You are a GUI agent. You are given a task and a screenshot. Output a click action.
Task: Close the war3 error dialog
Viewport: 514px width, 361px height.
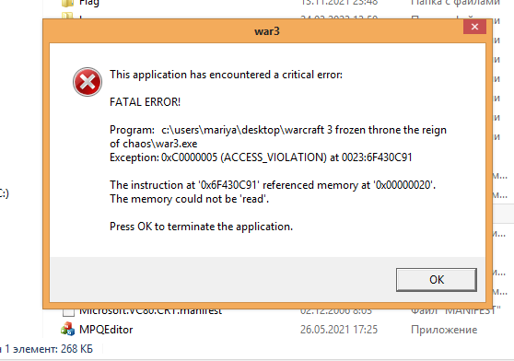point(474,27)
